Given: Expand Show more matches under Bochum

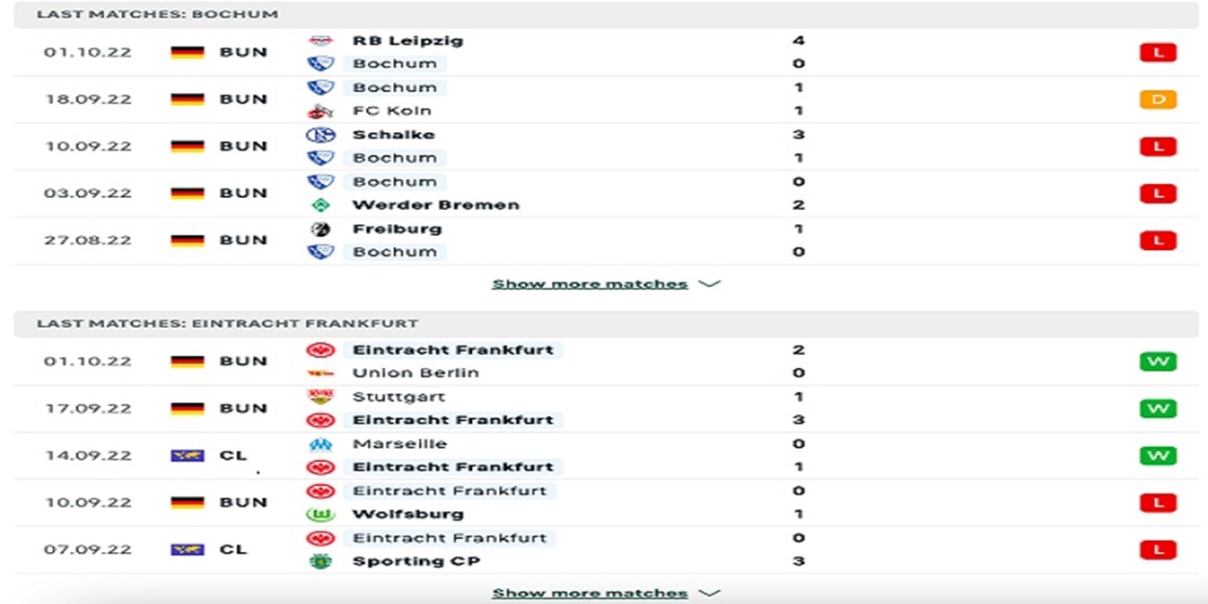Looking at the screenshot, I should pos(605,284).
